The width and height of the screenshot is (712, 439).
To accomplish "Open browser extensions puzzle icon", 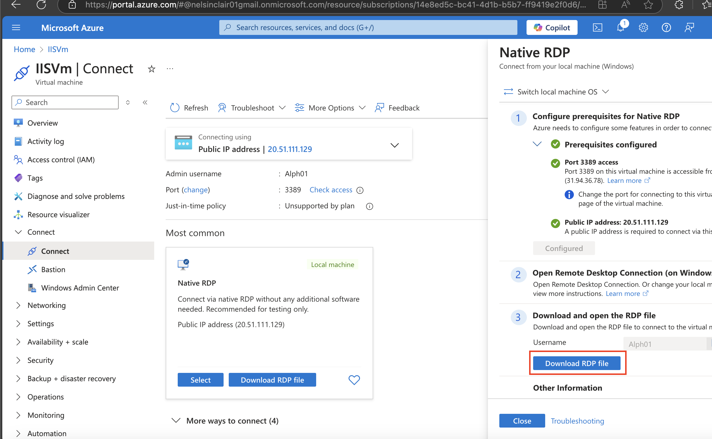I will tap(679, 5).
